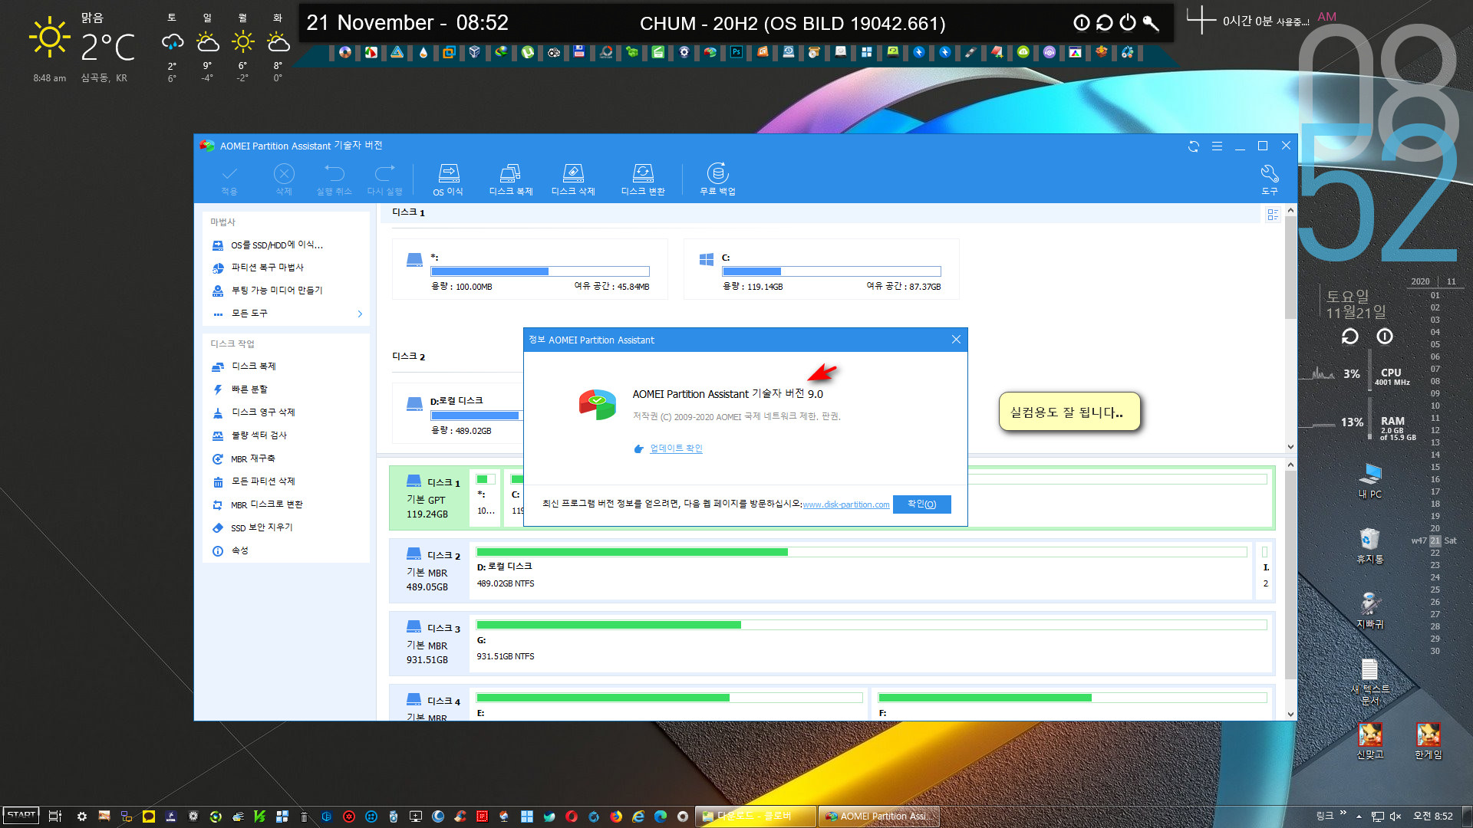Open the 지빠귀 desktop icon
Viewport: 1473px width, 828px height.
point(1369,611)
